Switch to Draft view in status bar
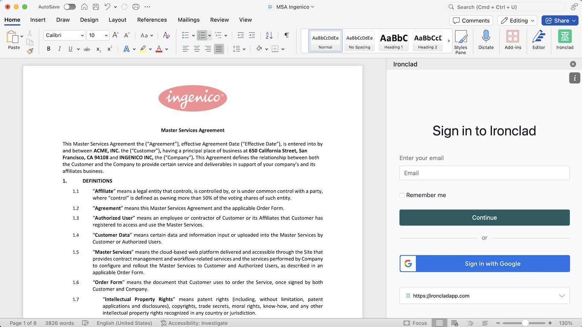 [x=485, y=323]
